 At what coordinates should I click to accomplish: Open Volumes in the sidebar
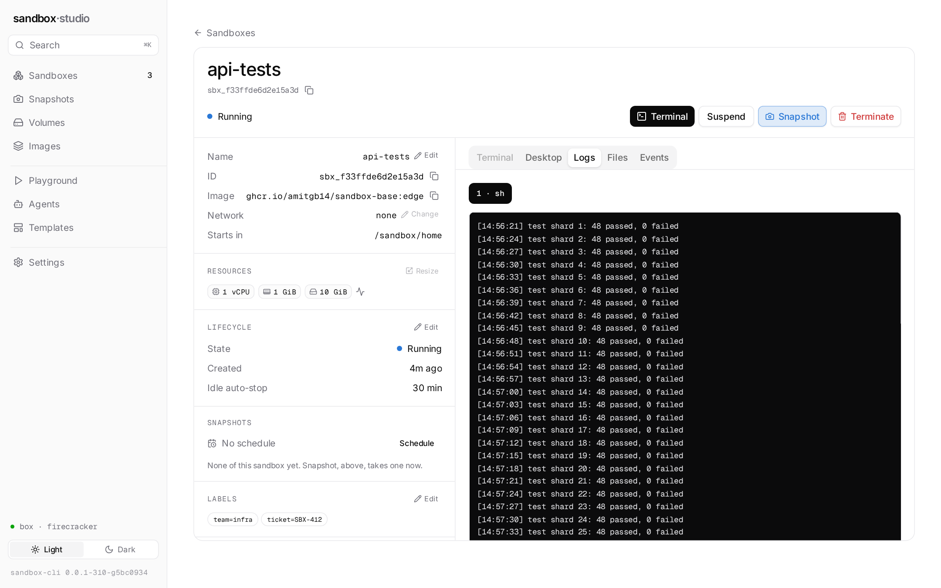[x=83, y=122]
